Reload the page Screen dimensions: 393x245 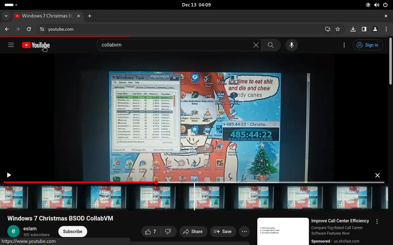29,29
